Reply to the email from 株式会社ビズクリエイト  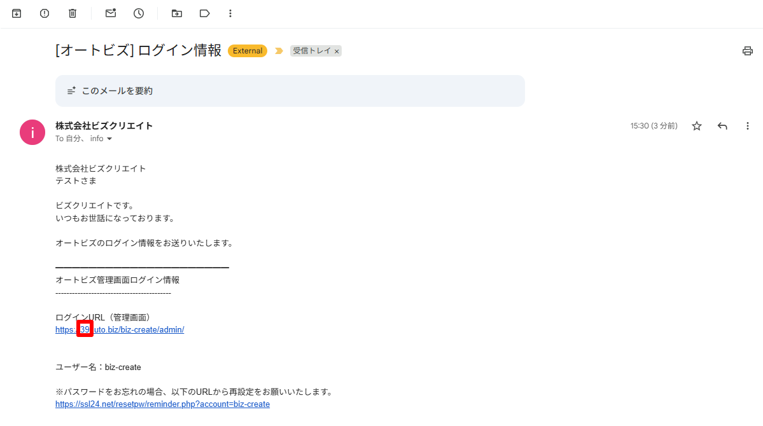click(x=722, y=126)
